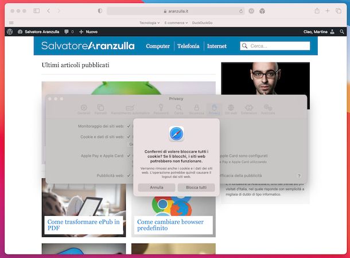Open the Estensioni preferences tab
The width and height of the screenshot is (350, 258).
click(249, 110)
